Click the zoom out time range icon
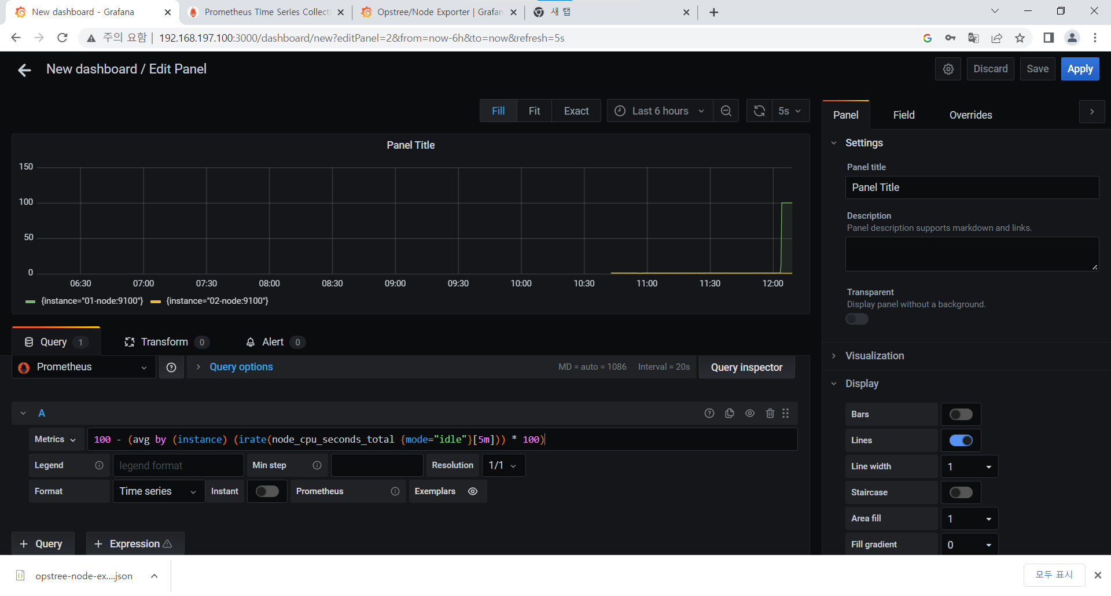This screenshot has height=596, width=1111. tap(726, 111)
